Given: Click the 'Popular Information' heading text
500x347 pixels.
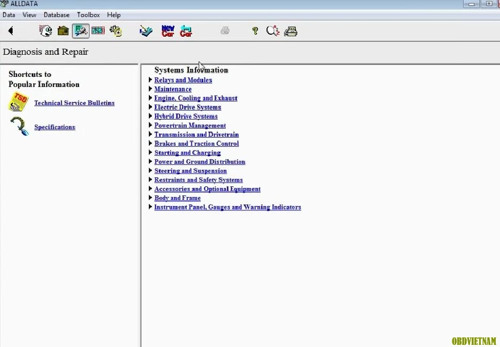Looking at the screenshot, I should click(44, 84).
